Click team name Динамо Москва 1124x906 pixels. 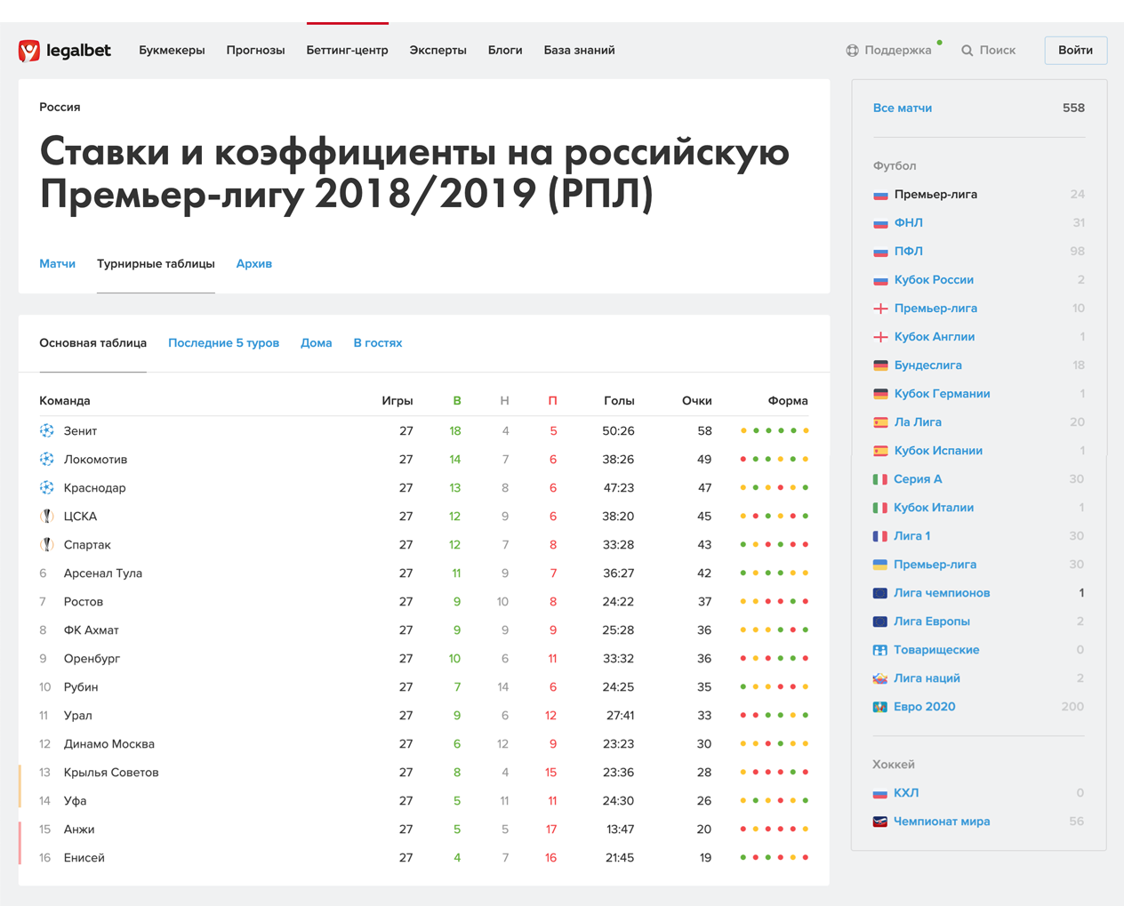[108, 744]
